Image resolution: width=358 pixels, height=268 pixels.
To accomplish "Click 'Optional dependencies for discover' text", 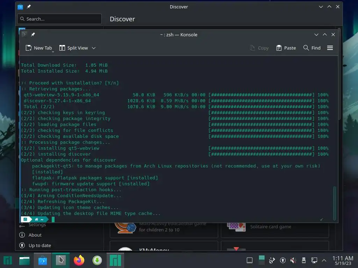I will (x=68, y=160).
